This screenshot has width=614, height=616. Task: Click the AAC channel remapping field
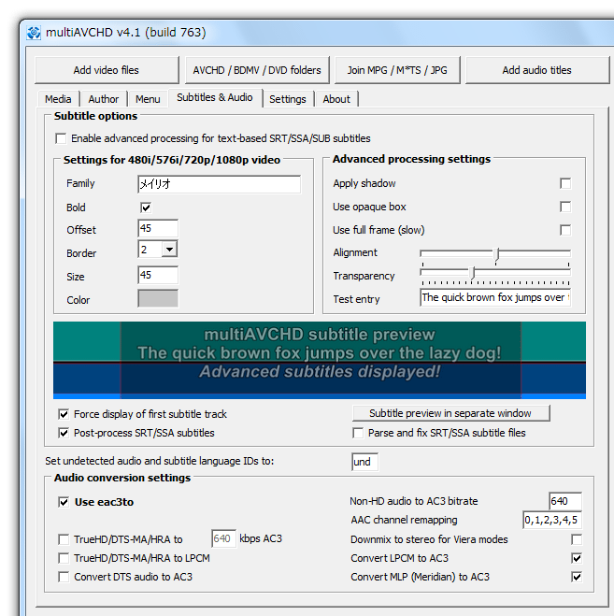click(x=552, y=520)
